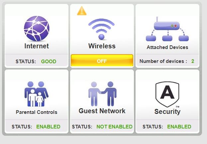207x144 pixels.
Task: Click the Internet label text
Action: pyautogui.click(x=37, y=46)
